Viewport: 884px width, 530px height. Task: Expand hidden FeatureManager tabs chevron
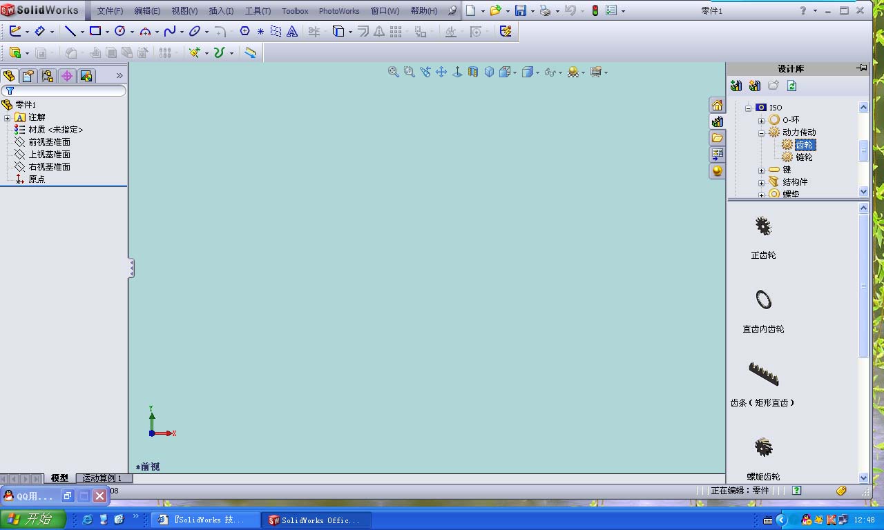(119, 76)
